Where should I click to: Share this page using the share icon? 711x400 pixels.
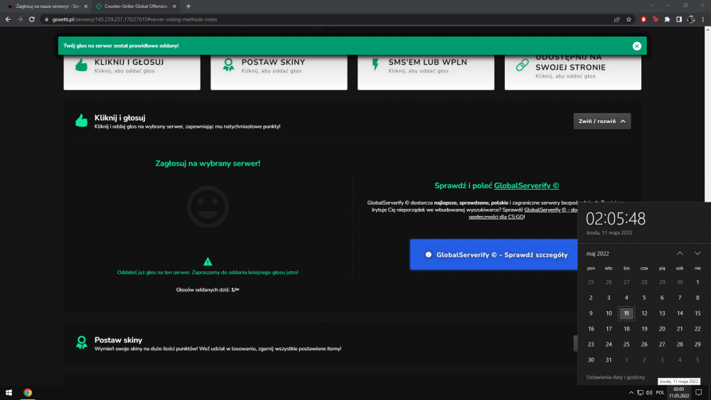pyautogui.click(x=616, y=19)
